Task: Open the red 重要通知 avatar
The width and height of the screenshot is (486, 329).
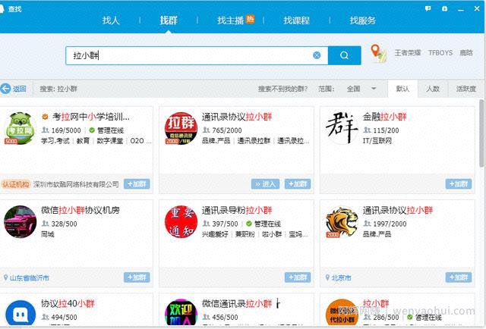Action: (181, 222)
